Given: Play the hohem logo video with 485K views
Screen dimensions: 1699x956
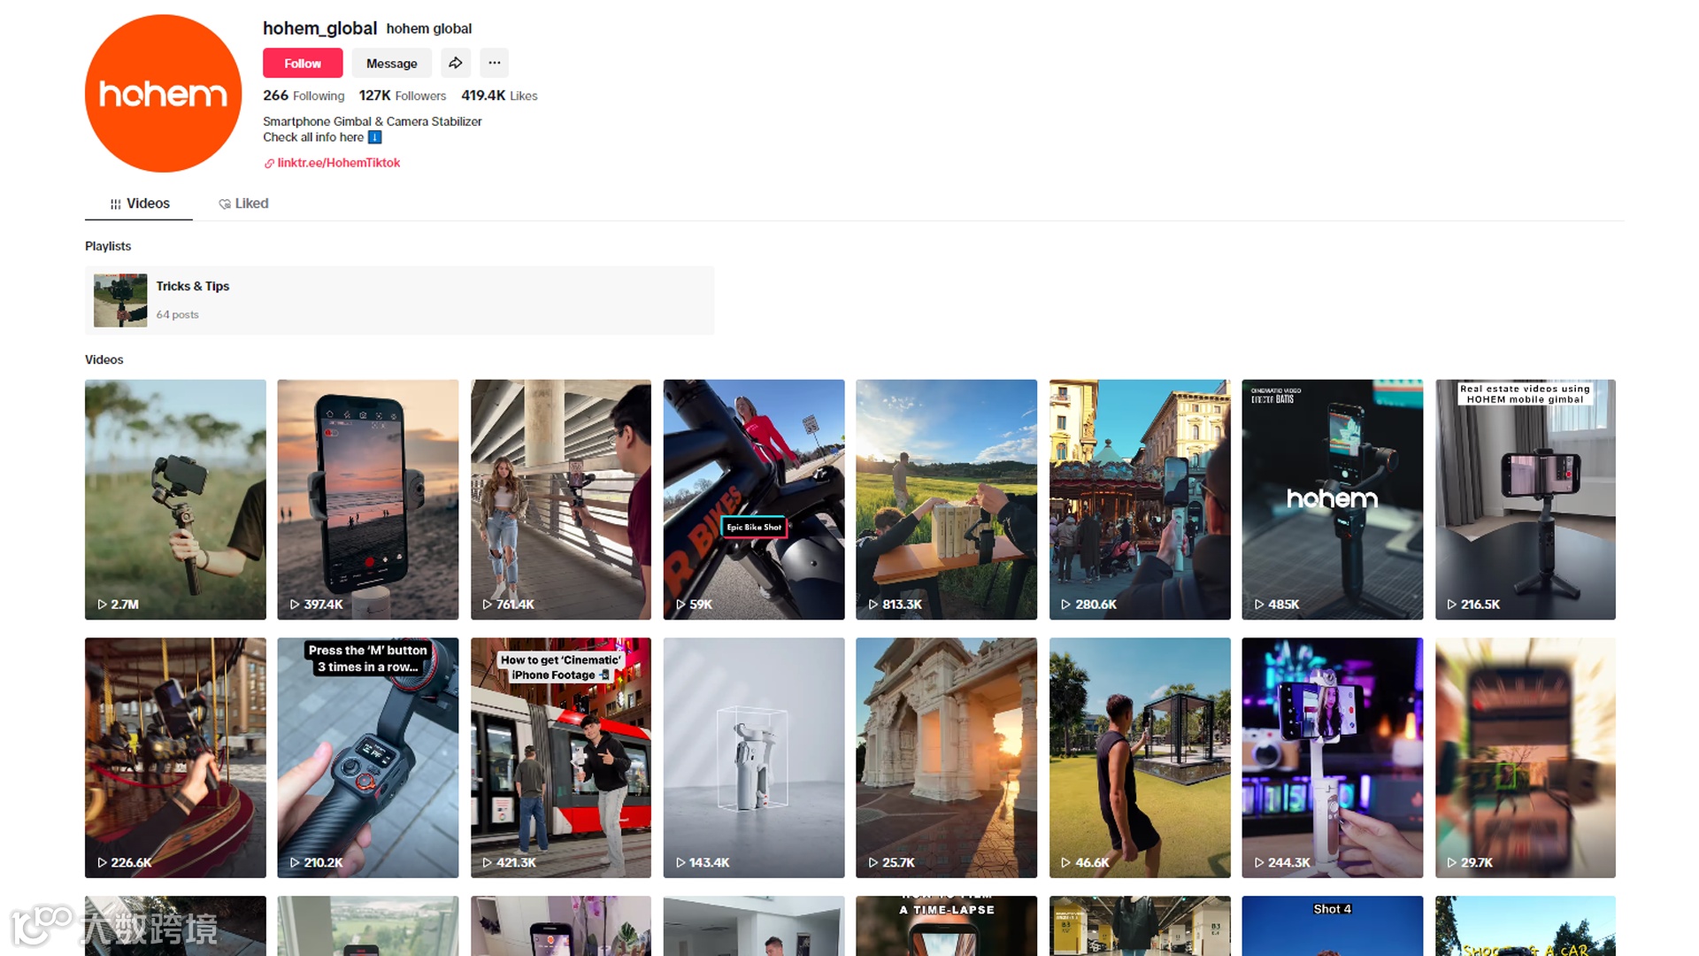Looking at the screenshot, I should tap(1333, 499).
